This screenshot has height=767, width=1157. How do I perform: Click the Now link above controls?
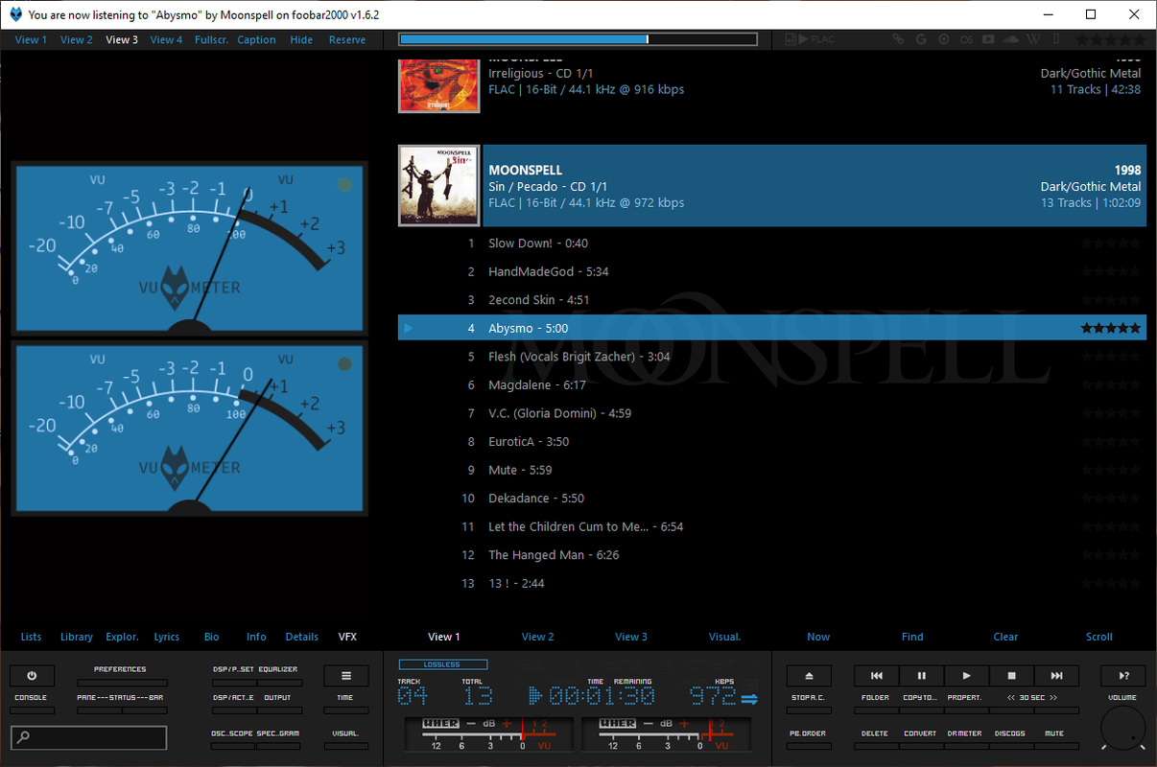pos(819,637)
